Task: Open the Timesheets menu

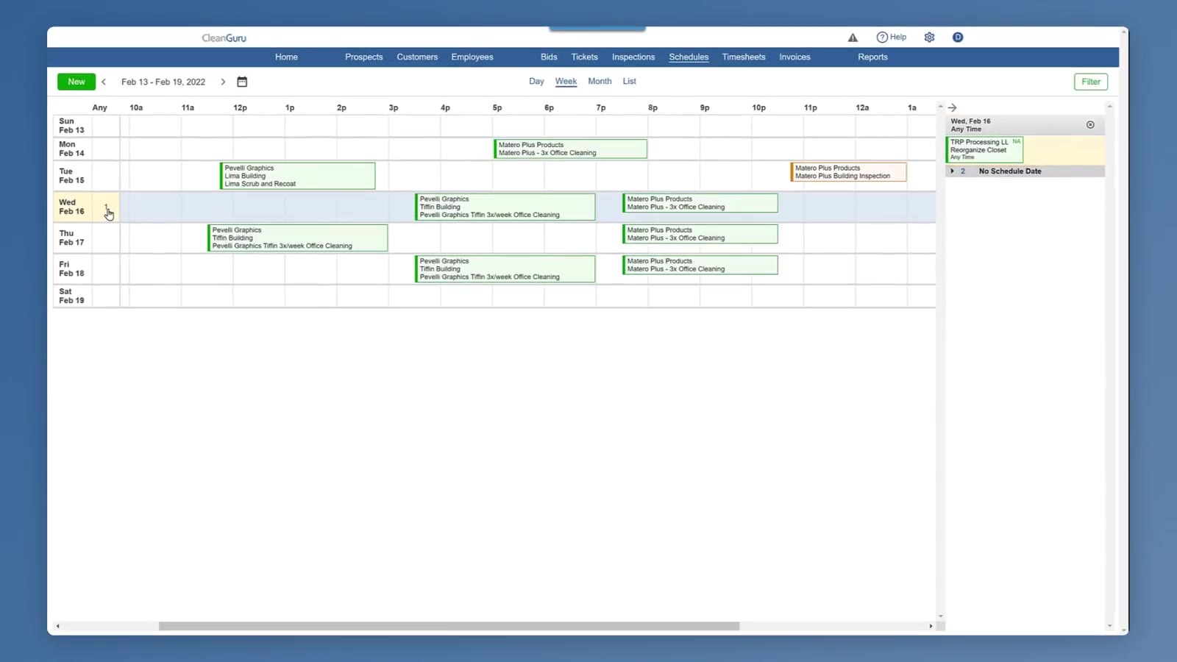Action: (744, 57)
